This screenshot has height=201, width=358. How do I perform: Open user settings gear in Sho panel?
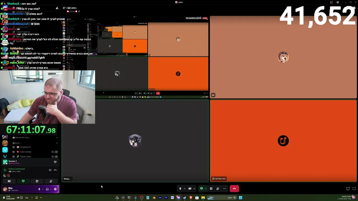coord(55,189)
